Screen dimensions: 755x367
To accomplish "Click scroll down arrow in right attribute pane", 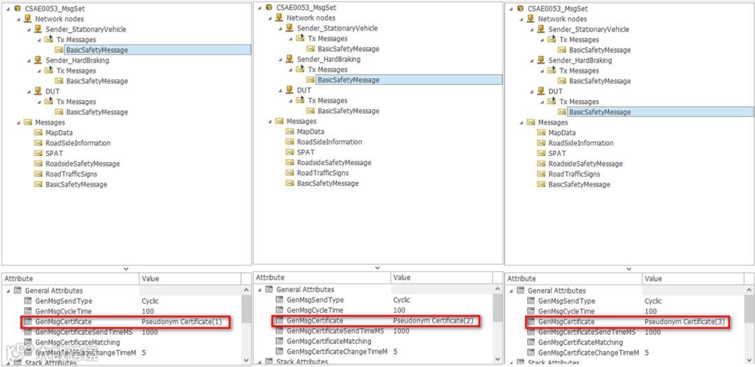I will [749, 360].
